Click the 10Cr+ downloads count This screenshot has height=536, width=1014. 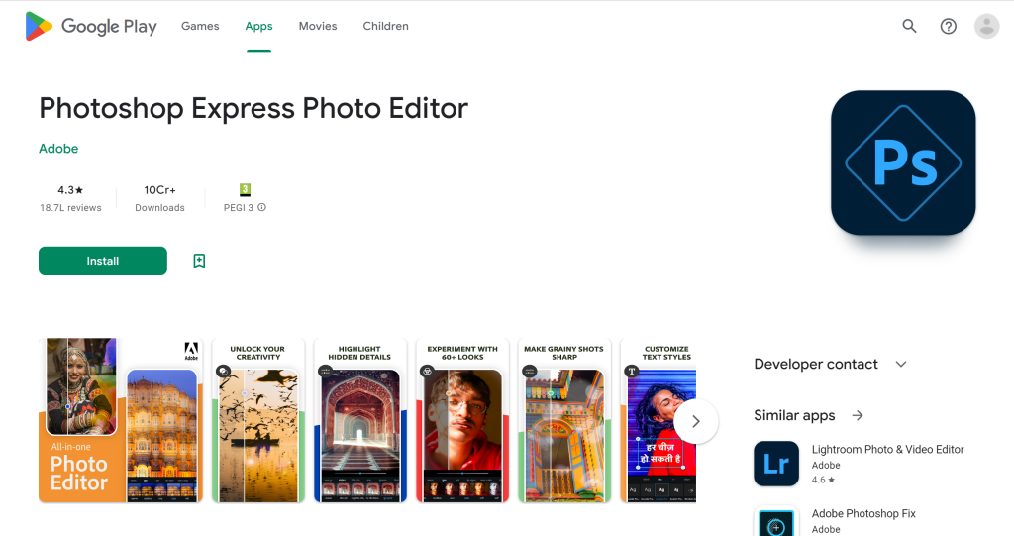click(159, 190)
